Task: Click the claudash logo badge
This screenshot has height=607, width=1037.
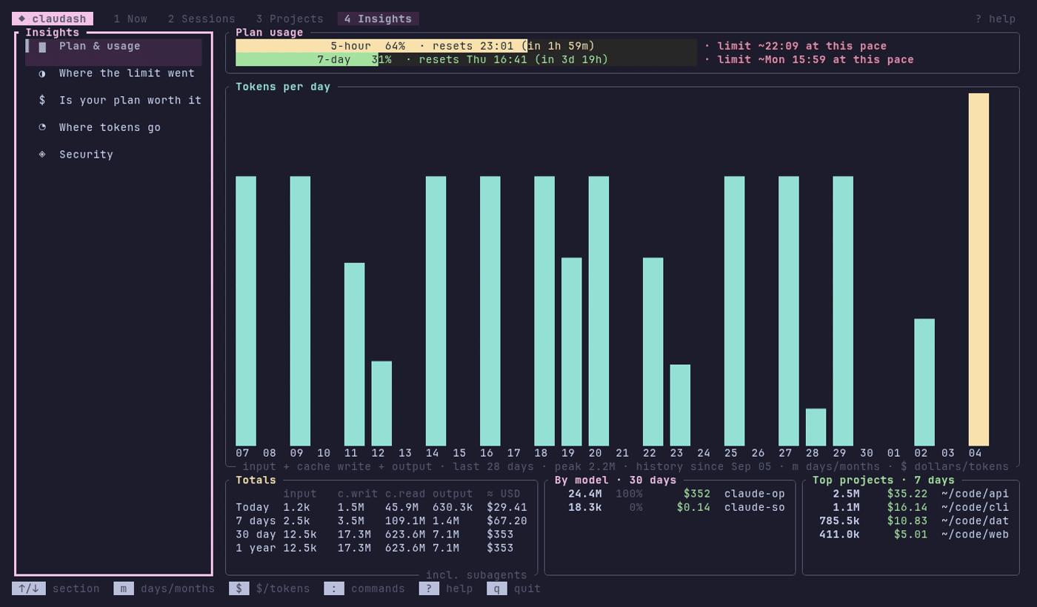Action: point(53,19)
